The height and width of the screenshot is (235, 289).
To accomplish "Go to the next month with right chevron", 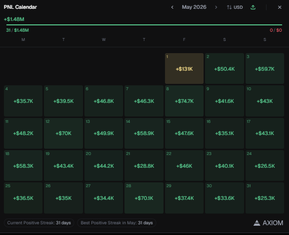I will pos(216,7).
